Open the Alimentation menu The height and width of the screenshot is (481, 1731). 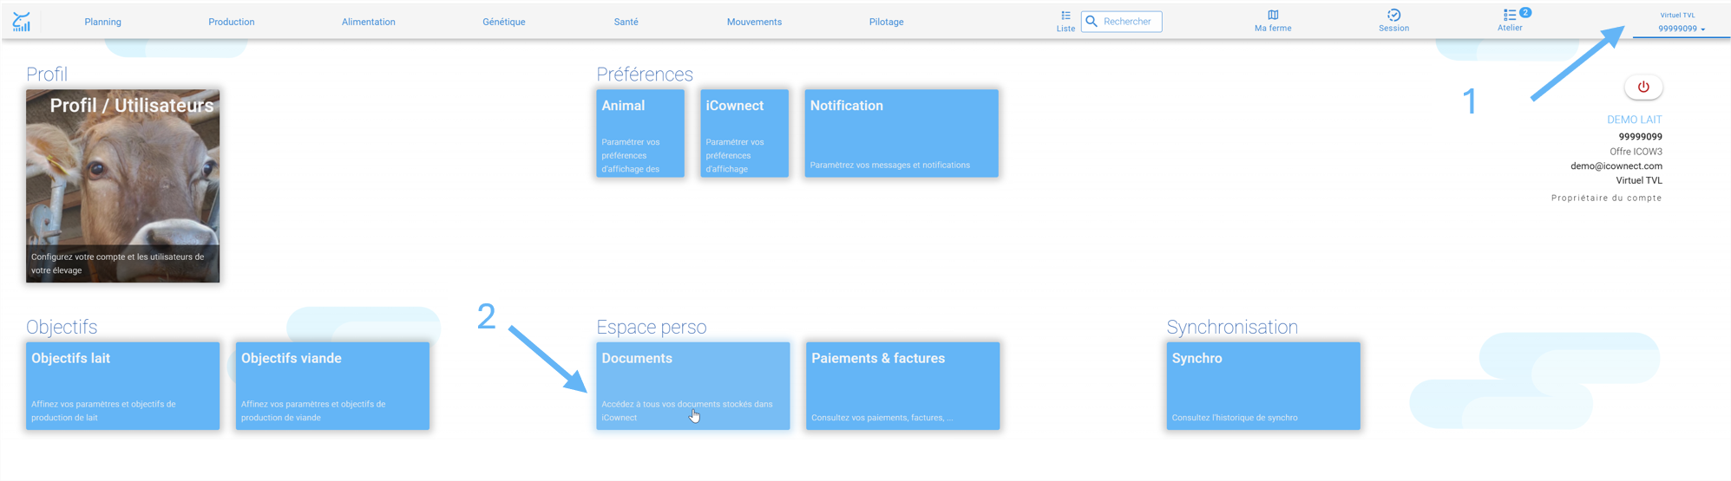(x=369, y=22)
